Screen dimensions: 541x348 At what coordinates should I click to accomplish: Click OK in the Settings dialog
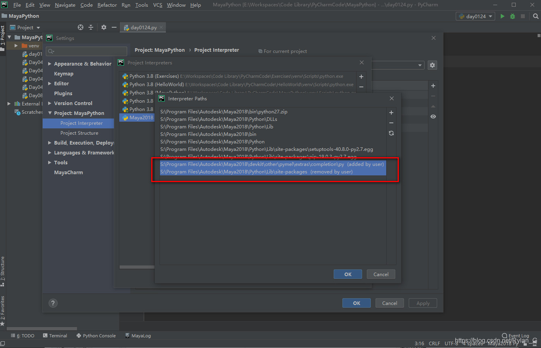[x=357, y=303]
